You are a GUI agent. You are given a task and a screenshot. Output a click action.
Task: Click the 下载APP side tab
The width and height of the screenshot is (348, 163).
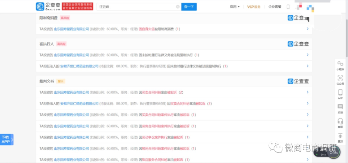(x=7, y=139)
